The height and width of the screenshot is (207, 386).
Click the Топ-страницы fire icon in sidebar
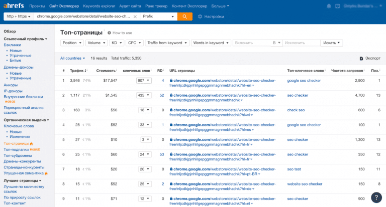tap(31, 143)
